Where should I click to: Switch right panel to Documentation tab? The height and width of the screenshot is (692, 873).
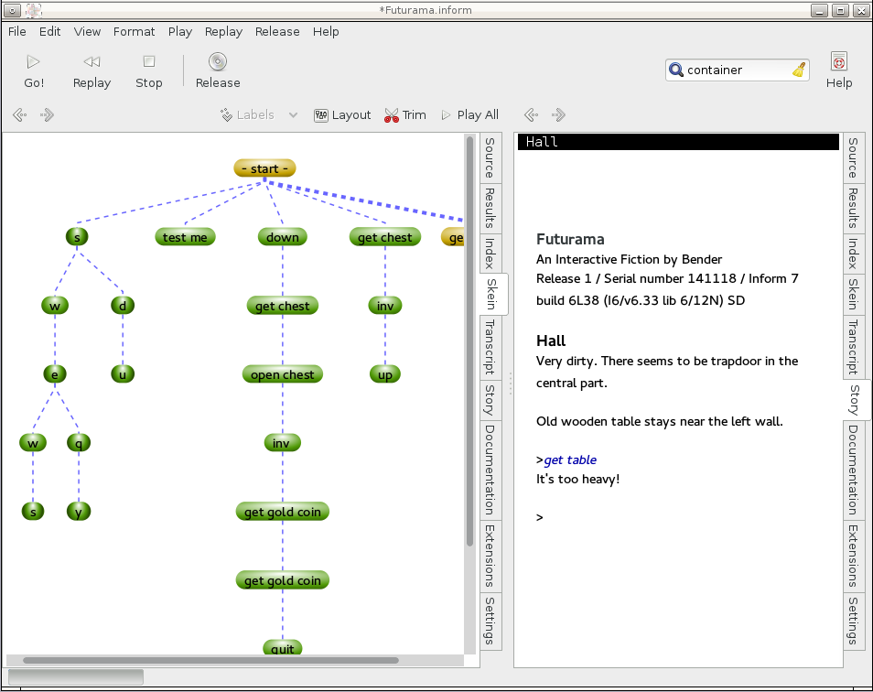(854, 470)
